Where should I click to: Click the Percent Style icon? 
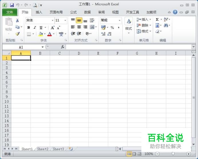click(x=112, y=28)
